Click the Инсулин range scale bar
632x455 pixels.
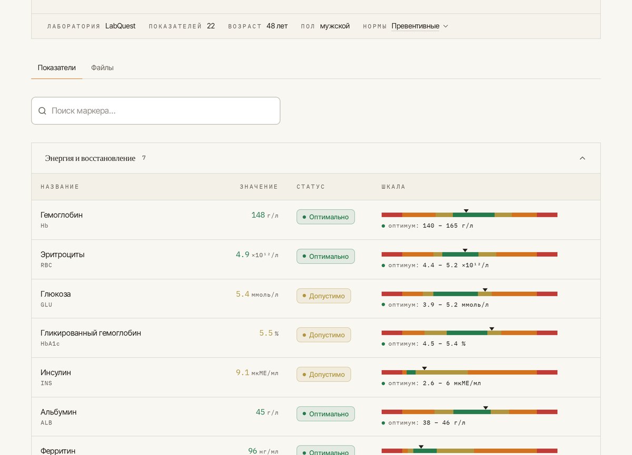point(469,372)
